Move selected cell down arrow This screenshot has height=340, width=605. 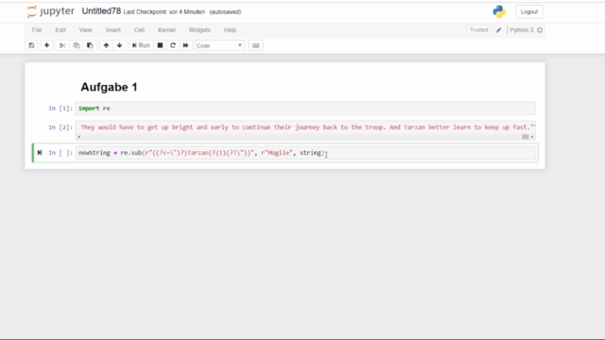coord(119,45)
